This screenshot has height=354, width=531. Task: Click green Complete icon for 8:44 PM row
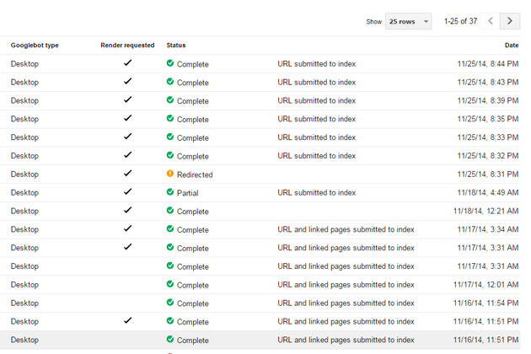(170, 63)
